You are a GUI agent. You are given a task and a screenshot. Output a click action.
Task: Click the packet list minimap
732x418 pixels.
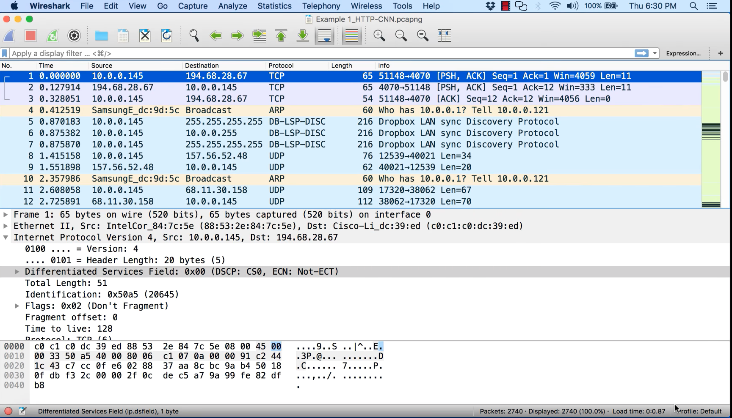click(711, 139)
